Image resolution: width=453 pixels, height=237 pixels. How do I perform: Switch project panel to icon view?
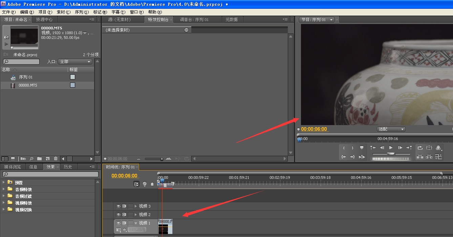click(x=13, y=159)
